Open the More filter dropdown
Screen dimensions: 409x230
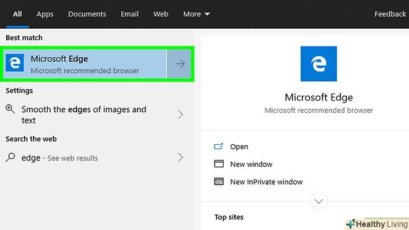click(x=196, y=14)
